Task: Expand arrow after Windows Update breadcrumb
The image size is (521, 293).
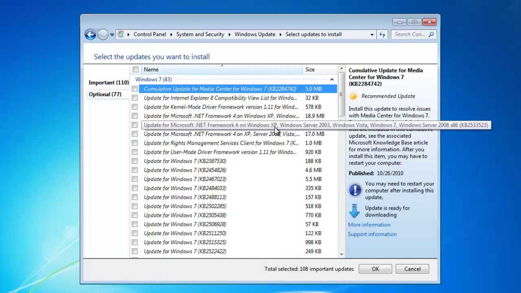Action: point(280,35)
